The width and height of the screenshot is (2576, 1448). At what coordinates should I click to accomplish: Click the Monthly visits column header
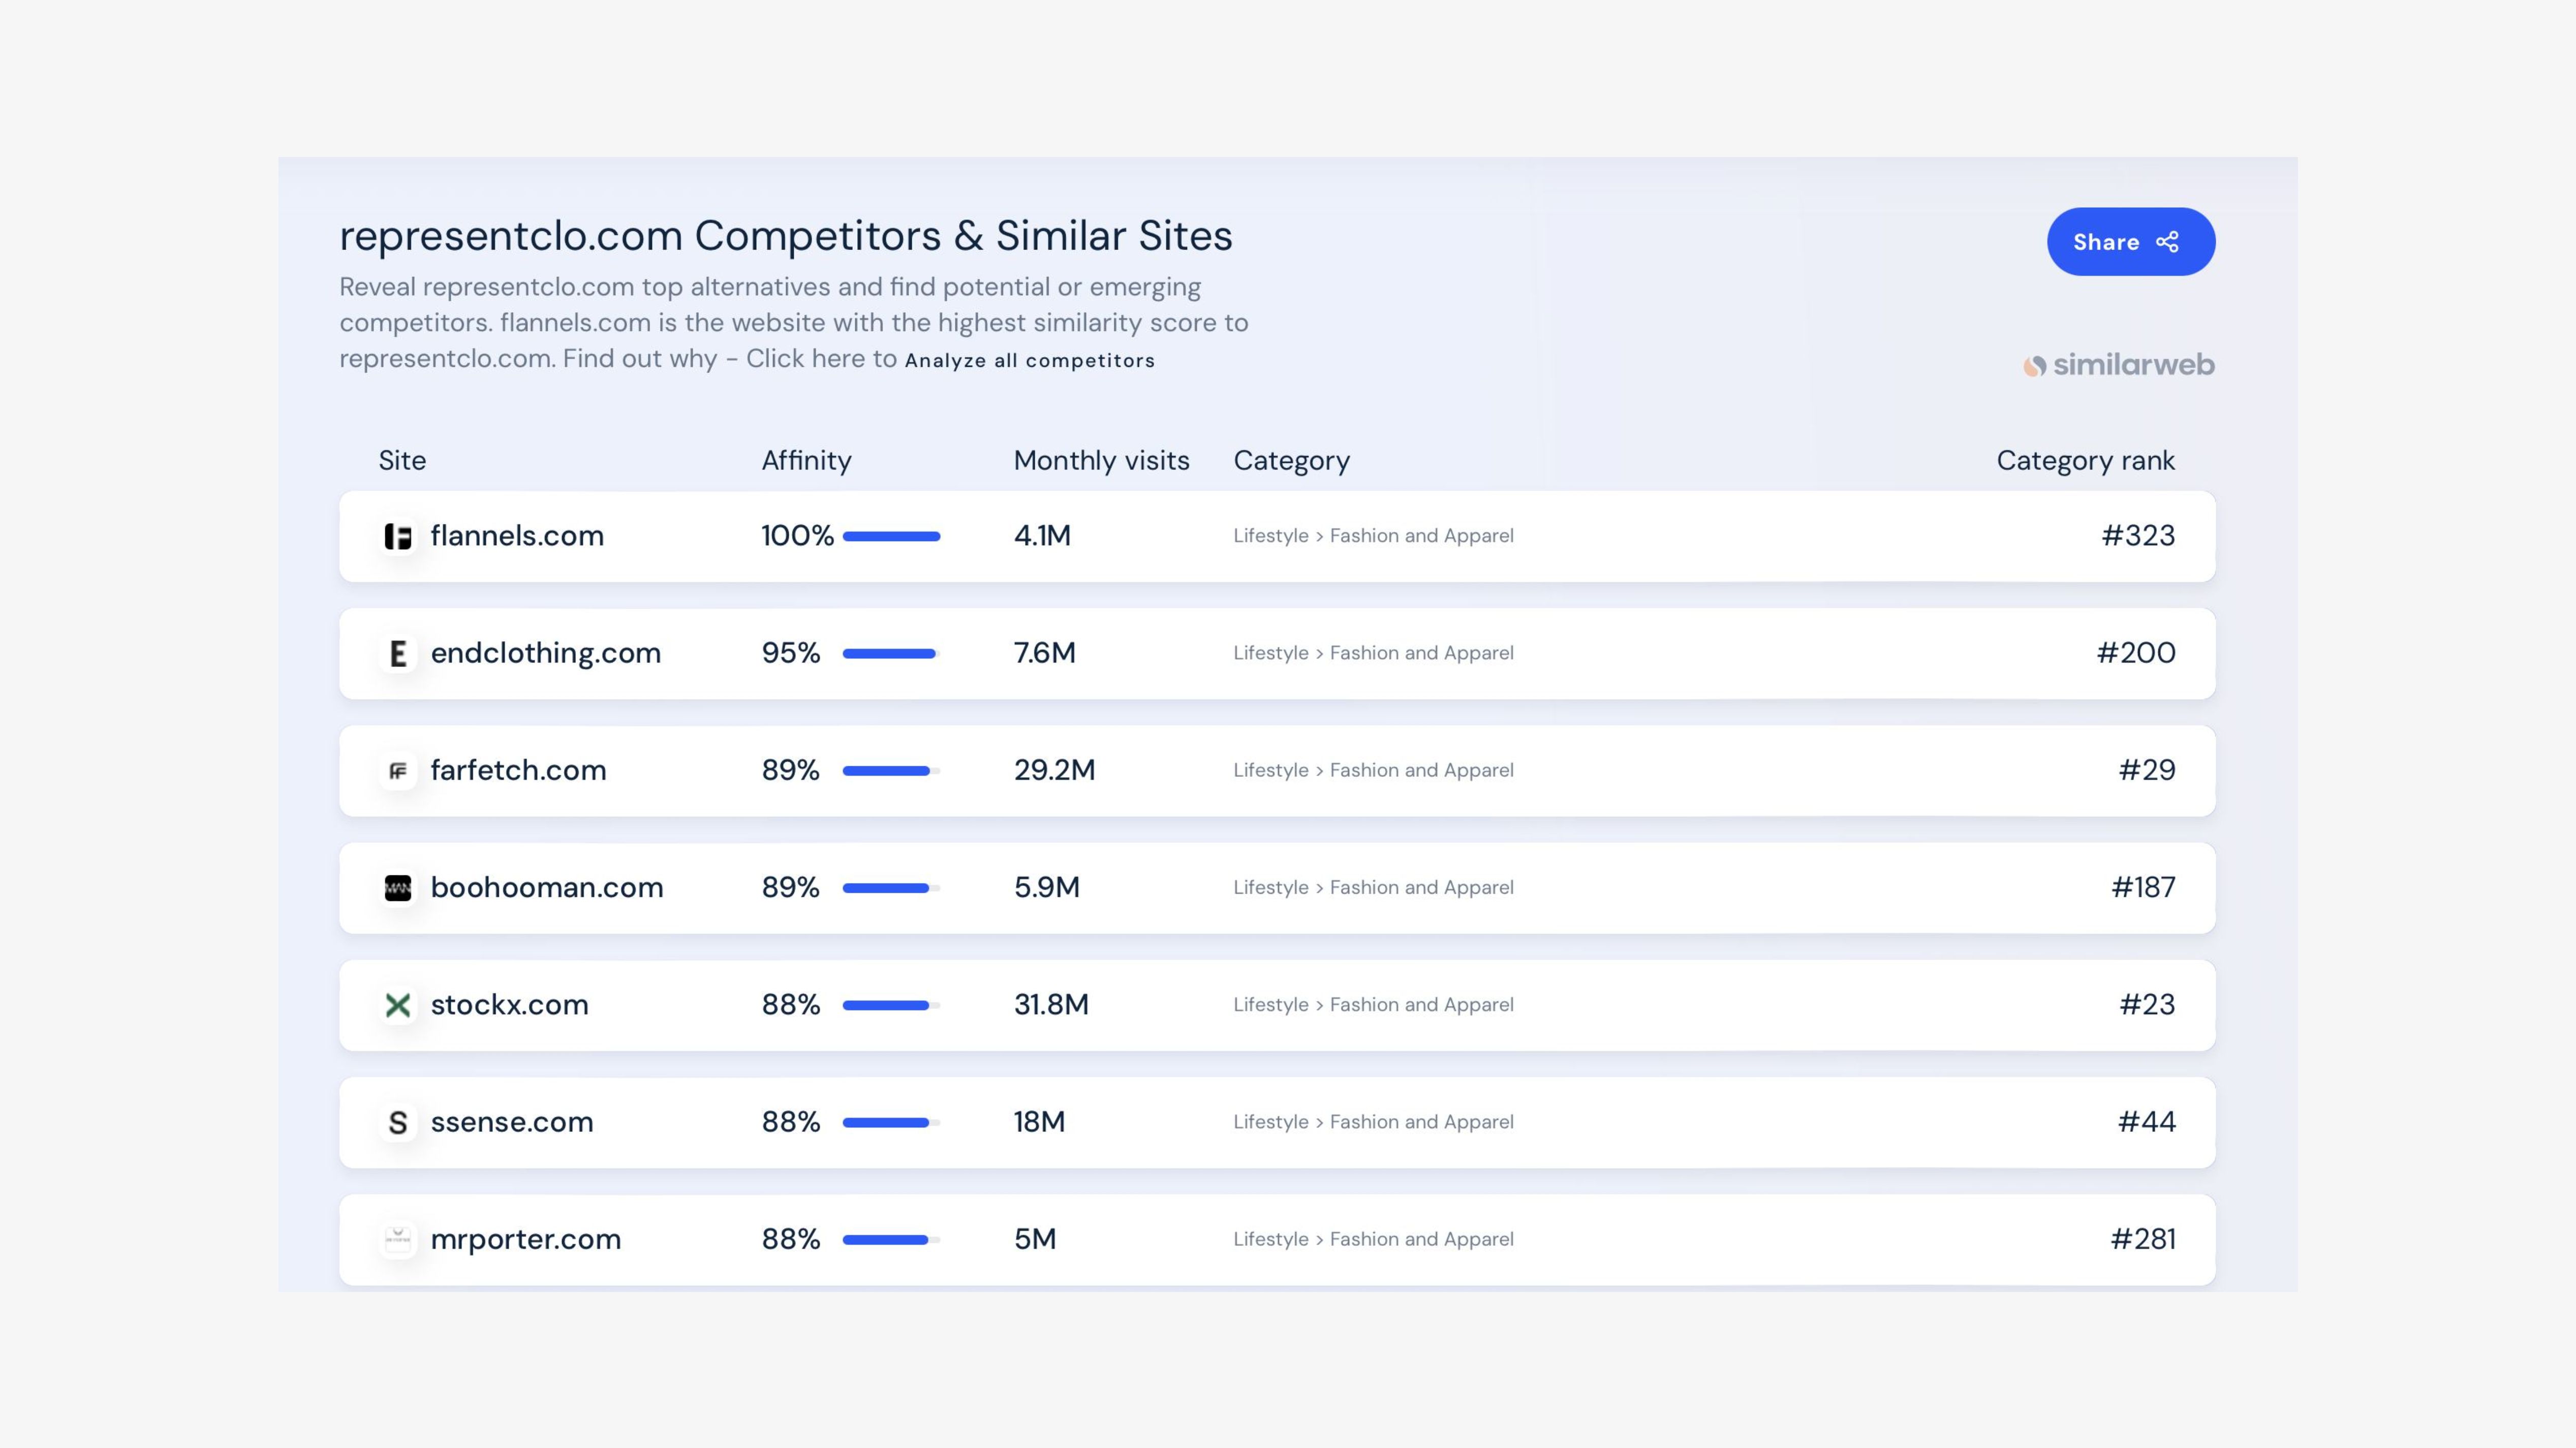(1101, 461)
